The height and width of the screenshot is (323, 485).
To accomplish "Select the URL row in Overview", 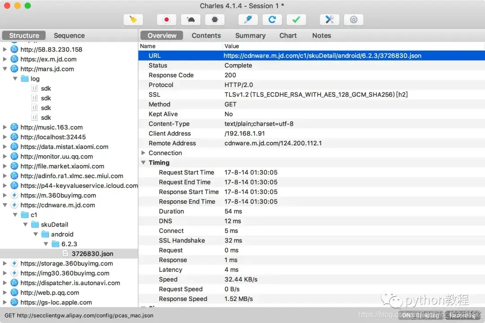I will (x=312, y=56).
